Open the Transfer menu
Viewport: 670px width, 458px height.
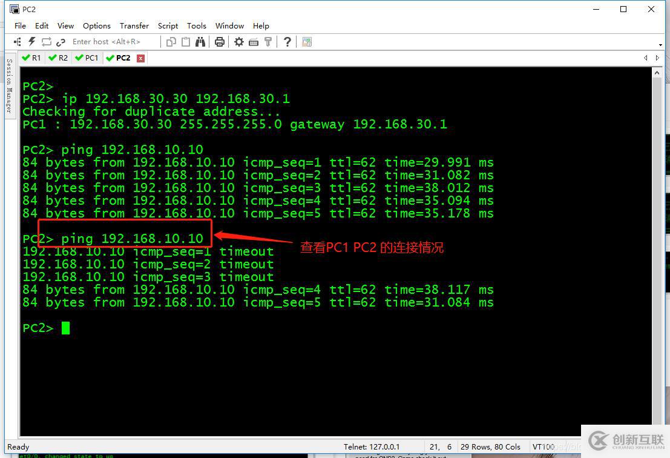tap(134, 26)
